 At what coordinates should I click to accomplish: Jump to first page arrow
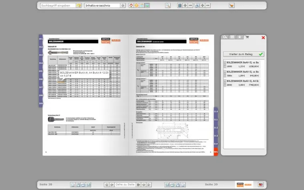tap(106, 184)
